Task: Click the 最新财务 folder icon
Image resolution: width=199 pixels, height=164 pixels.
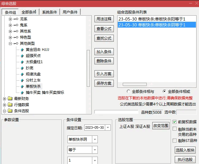Action: coord(10,98)
